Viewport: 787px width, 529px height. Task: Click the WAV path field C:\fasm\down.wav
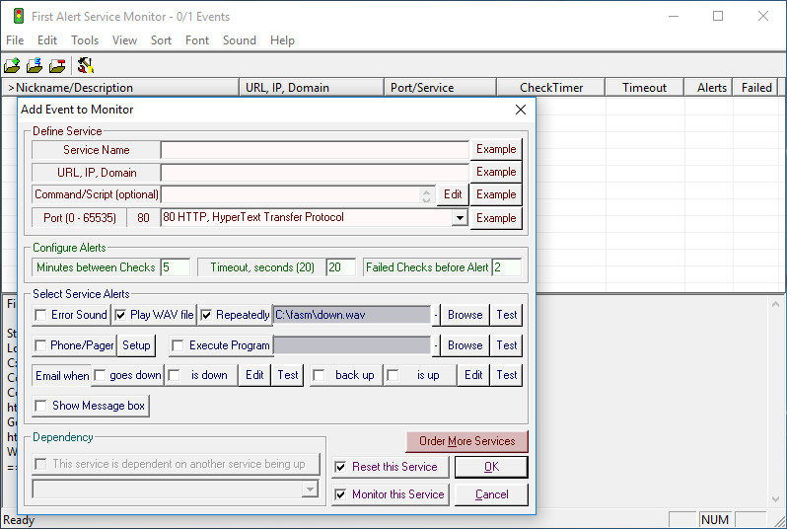[x=352, y=315]
